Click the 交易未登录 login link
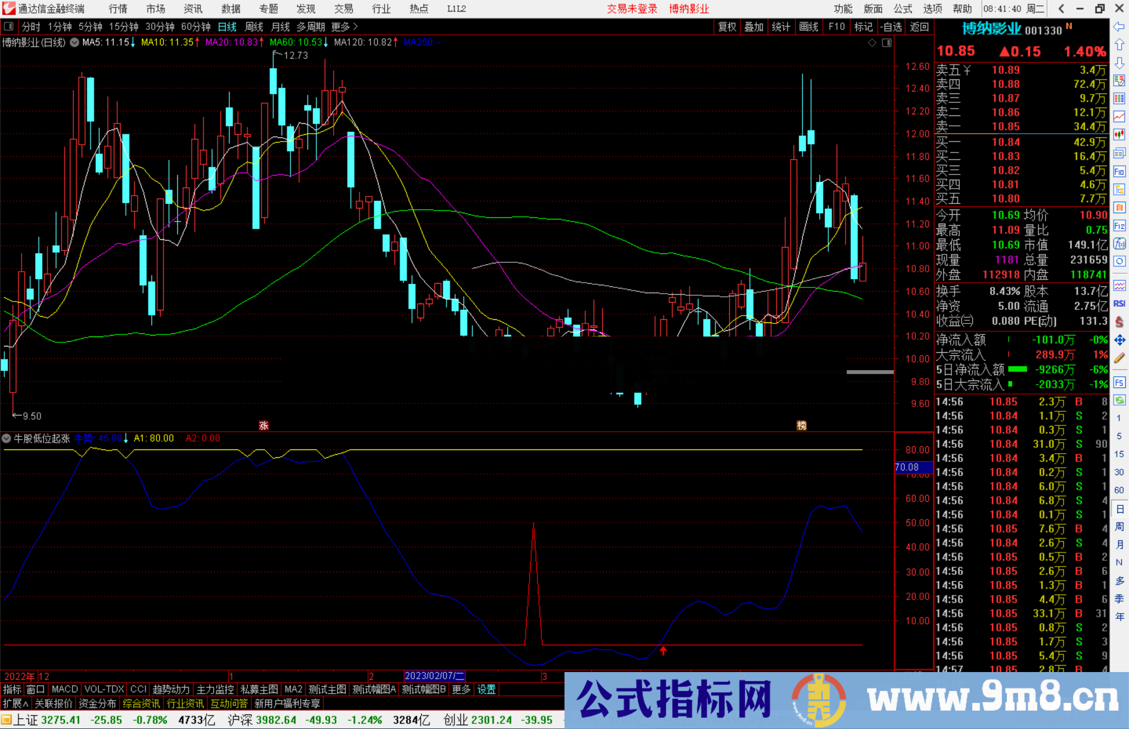 pos(632,9)
